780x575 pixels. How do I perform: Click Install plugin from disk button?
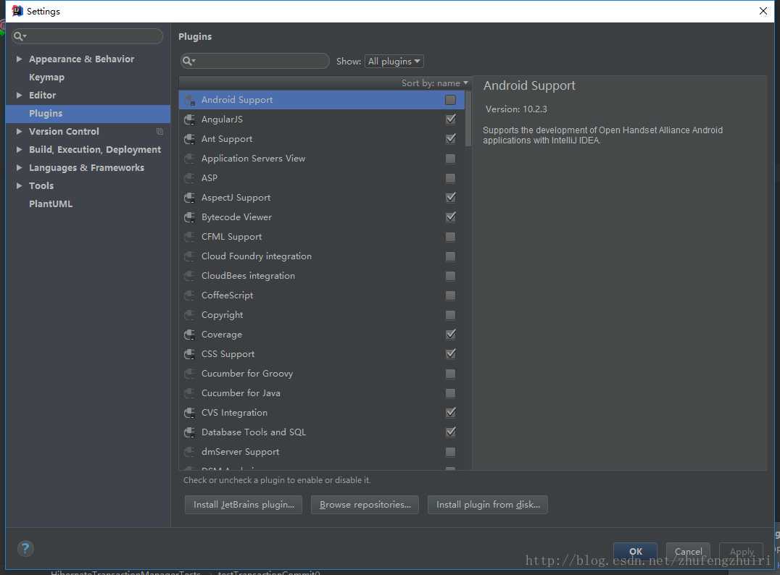(x=488, y=505)
